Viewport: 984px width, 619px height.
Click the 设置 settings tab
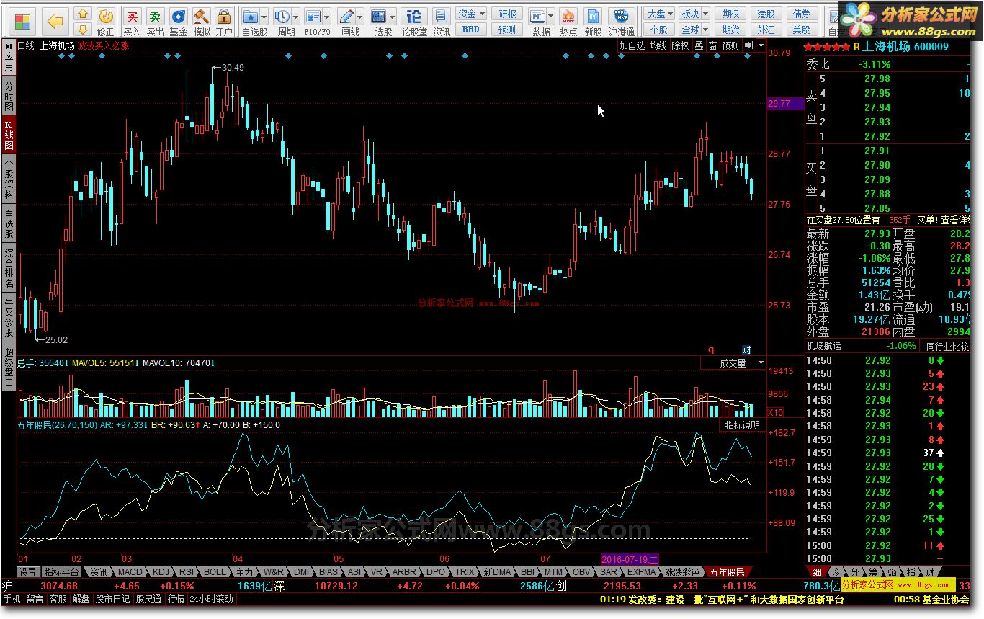point(28,572)
